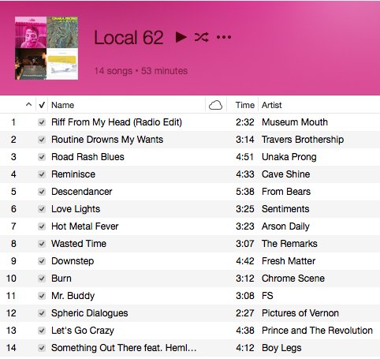The image size is (380, 359).
Task: Click the 3:08 time for Mr. Buddy
Action: [x=245, y=296]
